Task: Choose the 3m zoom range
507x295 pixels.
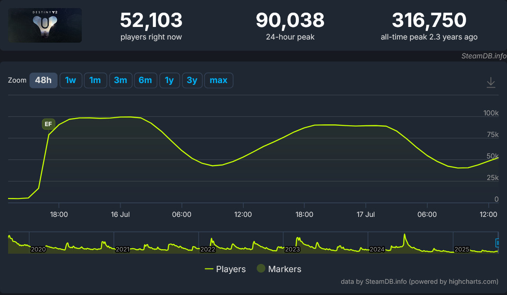Action: pos(120,80)
